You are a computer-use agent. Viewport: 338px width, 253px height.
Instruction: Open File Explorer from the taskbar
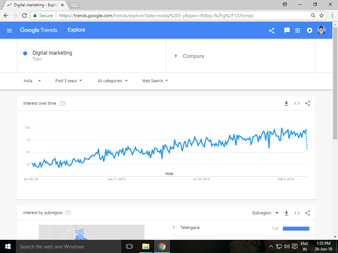tap(146, 246)
